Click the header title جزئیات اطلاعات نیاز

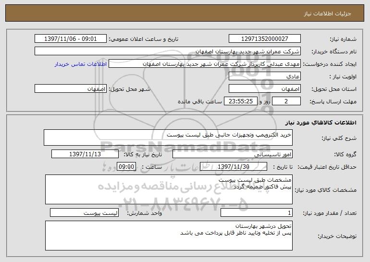327,13
